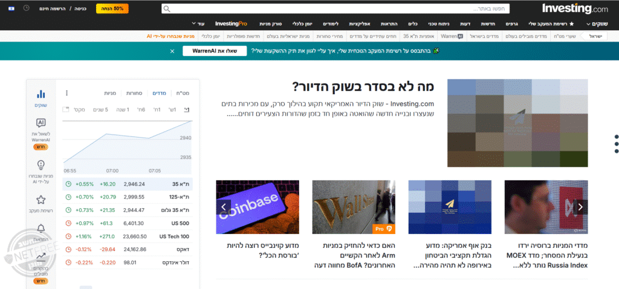This screenshot has height=289, width=619.
Task: Open the InvestingPro menu item
Action: click(232, 24)
